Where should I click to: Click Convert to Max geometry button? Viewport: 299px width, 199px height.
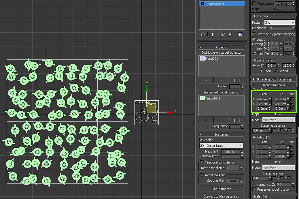pyautogui.click(x=221, y=196)
